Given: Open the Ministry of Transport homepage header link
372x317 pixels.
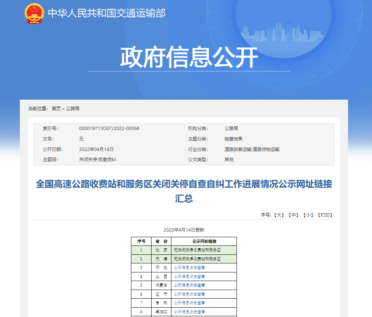Looking at the screenshot, I should click(108, 12).
